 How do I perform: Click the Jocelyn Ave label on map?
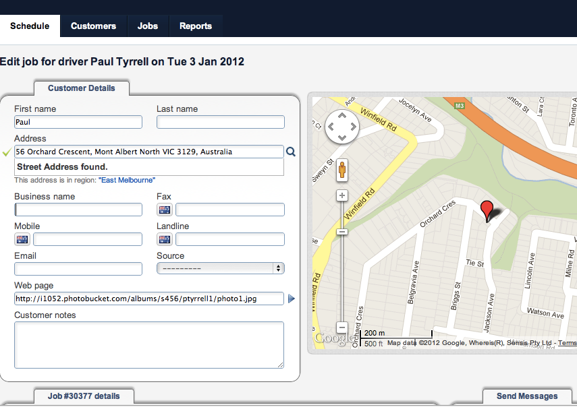(416, 110)
